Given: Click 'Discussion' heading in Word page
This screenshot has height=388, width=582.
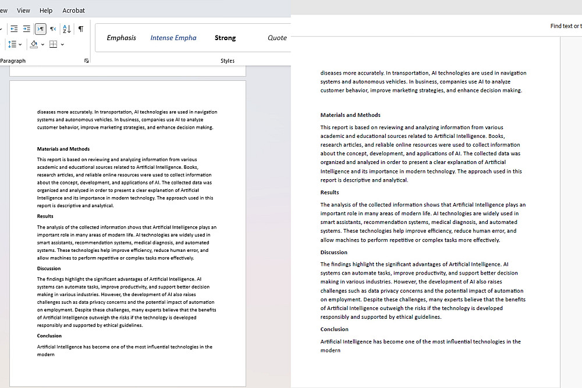Looking at the screenshot, I should [49, 269].
